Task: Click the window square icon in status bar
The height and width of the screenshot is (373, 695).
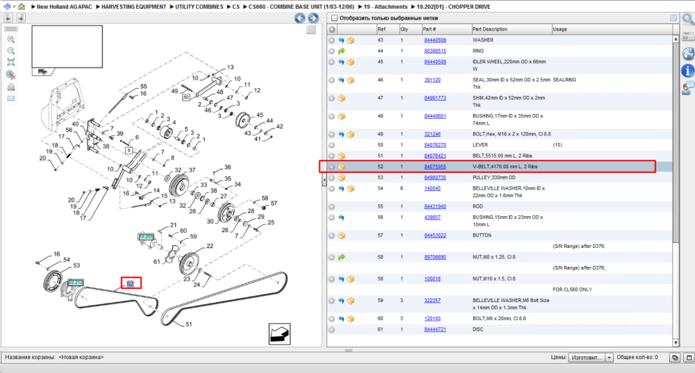Action: (689, 358)
